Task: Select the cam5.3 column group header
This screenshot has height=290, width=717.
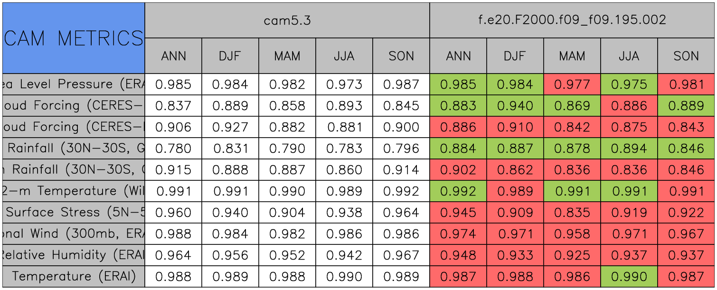Action: tap(287, 20)
